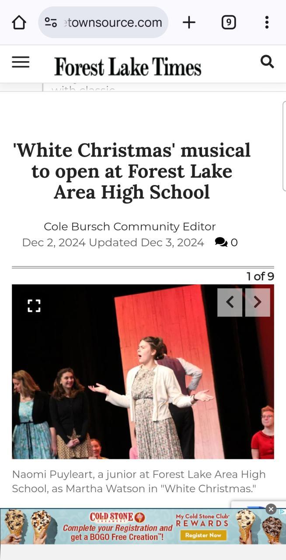Open the tab switcher showing 9 tabs
Screen dimensions: 286x560
[228, 22]
